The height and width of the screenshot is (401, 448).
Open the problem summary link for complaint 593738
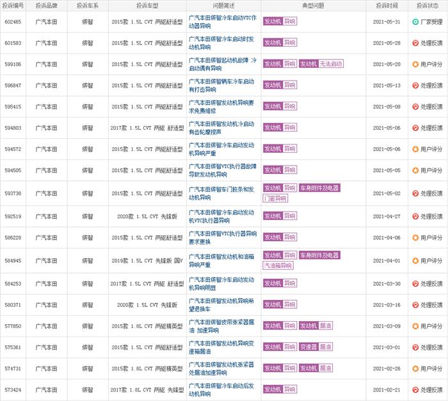[x=221, y=193]
